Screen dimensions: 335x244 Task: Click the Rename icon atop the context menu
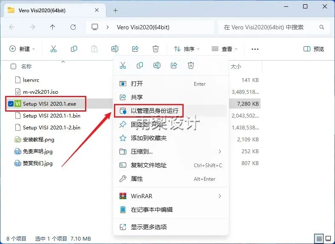click(x=157, y=65)
